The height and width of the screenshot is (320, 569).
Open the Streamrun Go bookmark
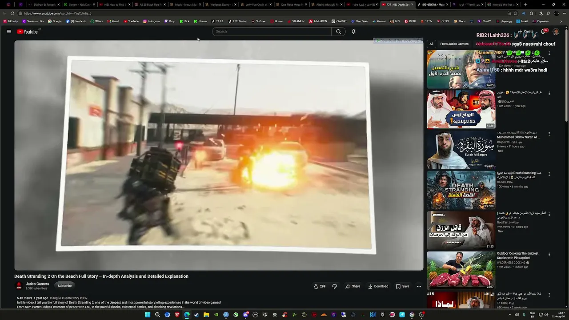(33, 21)
